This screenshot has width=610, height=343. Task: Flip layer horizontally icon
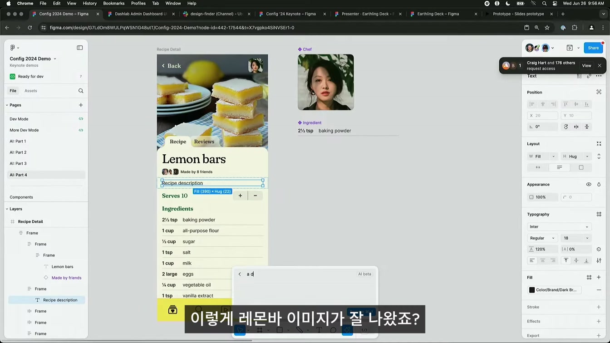pyautogui.click(x=576, y=127)
